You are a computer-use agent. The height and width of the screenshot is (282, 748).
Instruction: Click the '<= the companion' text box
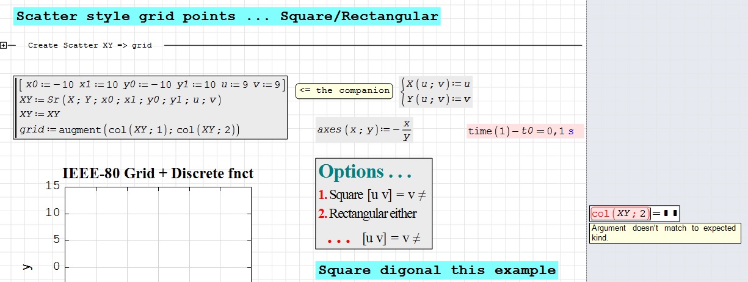[344, 90]
